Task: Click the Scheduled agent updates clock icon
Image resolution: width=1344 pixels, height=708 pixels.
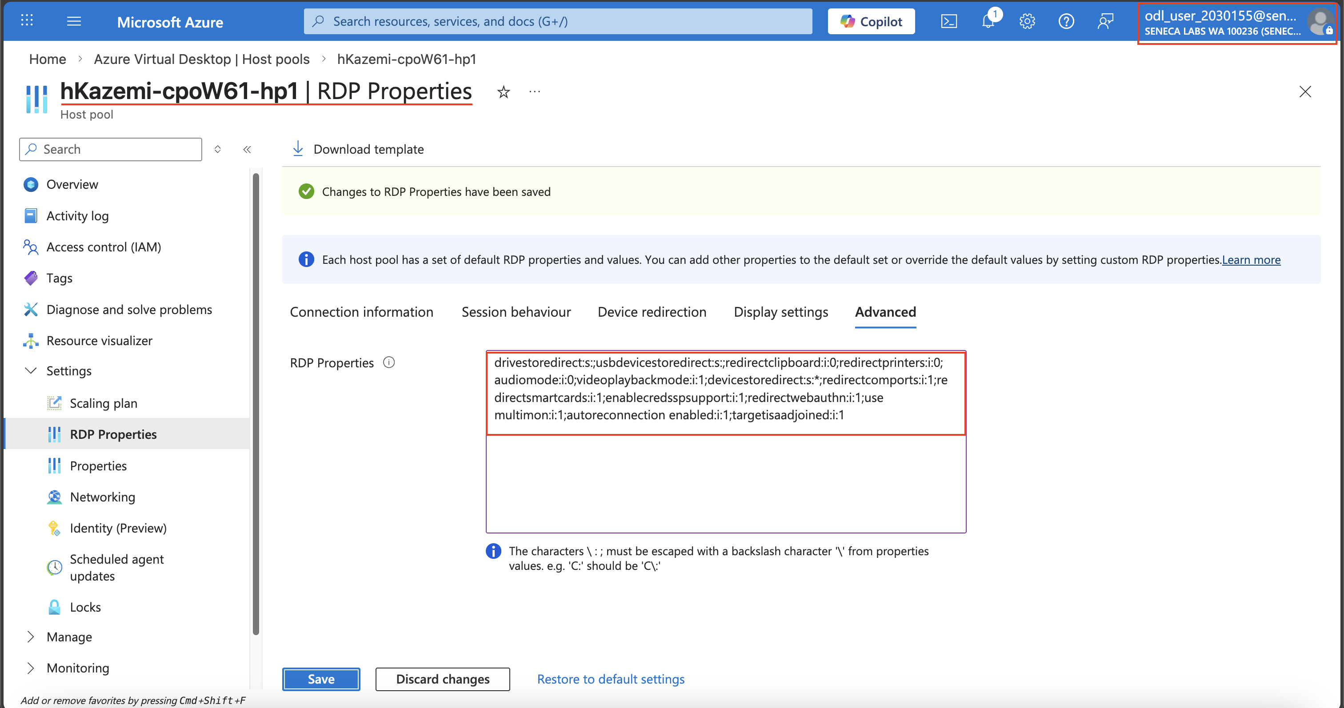Action: 54,567
